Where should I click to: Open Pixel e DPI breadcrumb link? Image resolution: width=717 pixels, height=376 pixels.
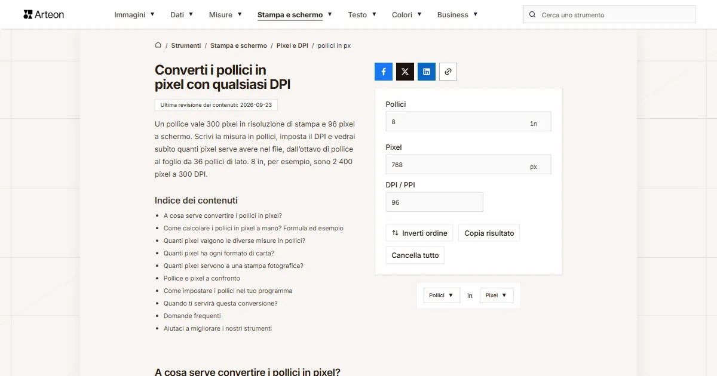[x=292, y=45]
